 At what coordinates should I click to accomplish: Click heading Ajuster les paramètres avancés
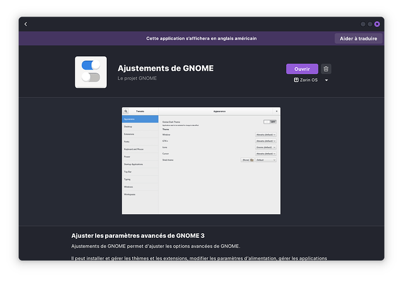point(138,236)
